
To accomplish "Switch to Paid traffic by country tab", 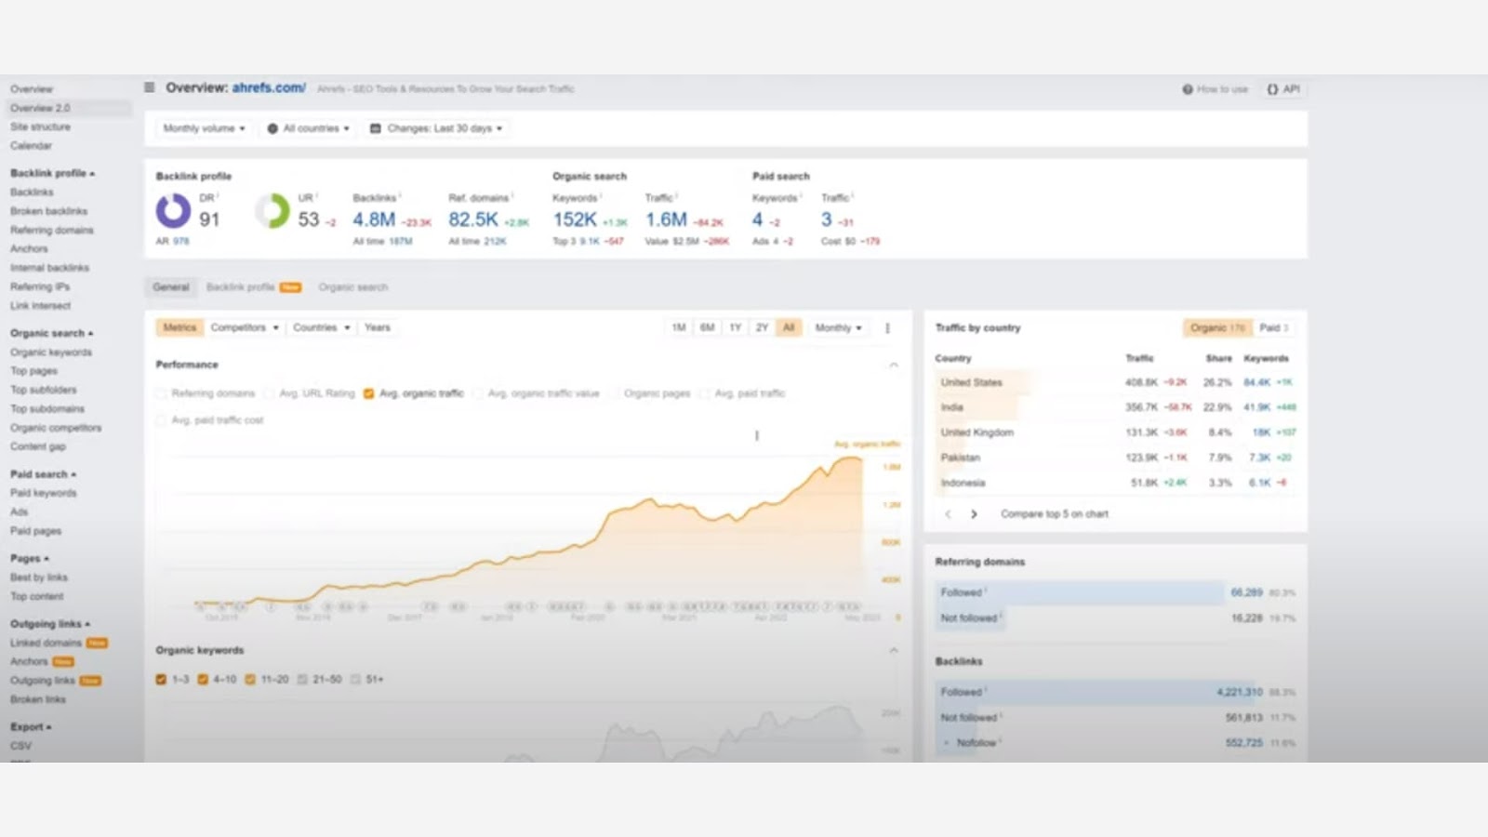I will click(1273, 328).
